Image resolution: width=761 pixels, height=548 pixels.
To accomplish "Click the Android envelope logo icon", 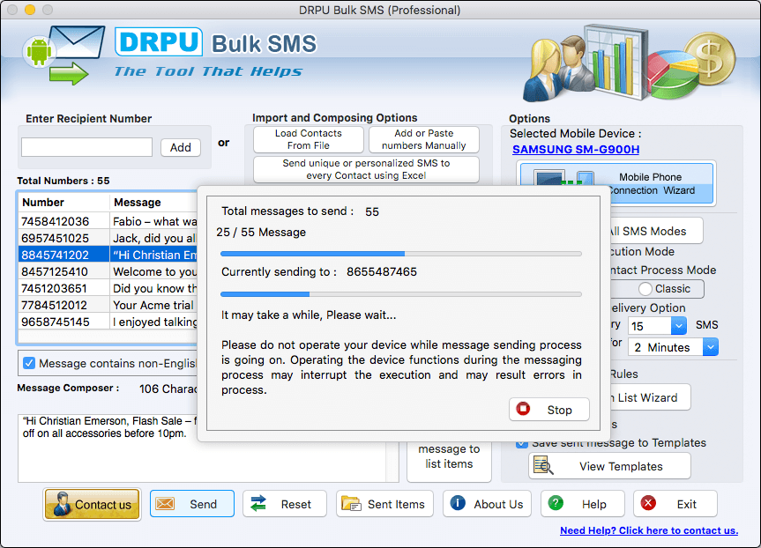I will [x=64, y=56].
